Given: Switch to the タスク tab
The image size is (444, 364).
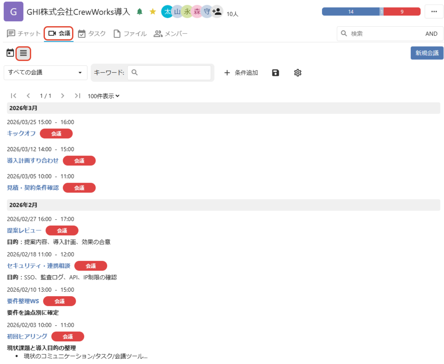Looking at the screenshot, I should (x=92, y=34).
